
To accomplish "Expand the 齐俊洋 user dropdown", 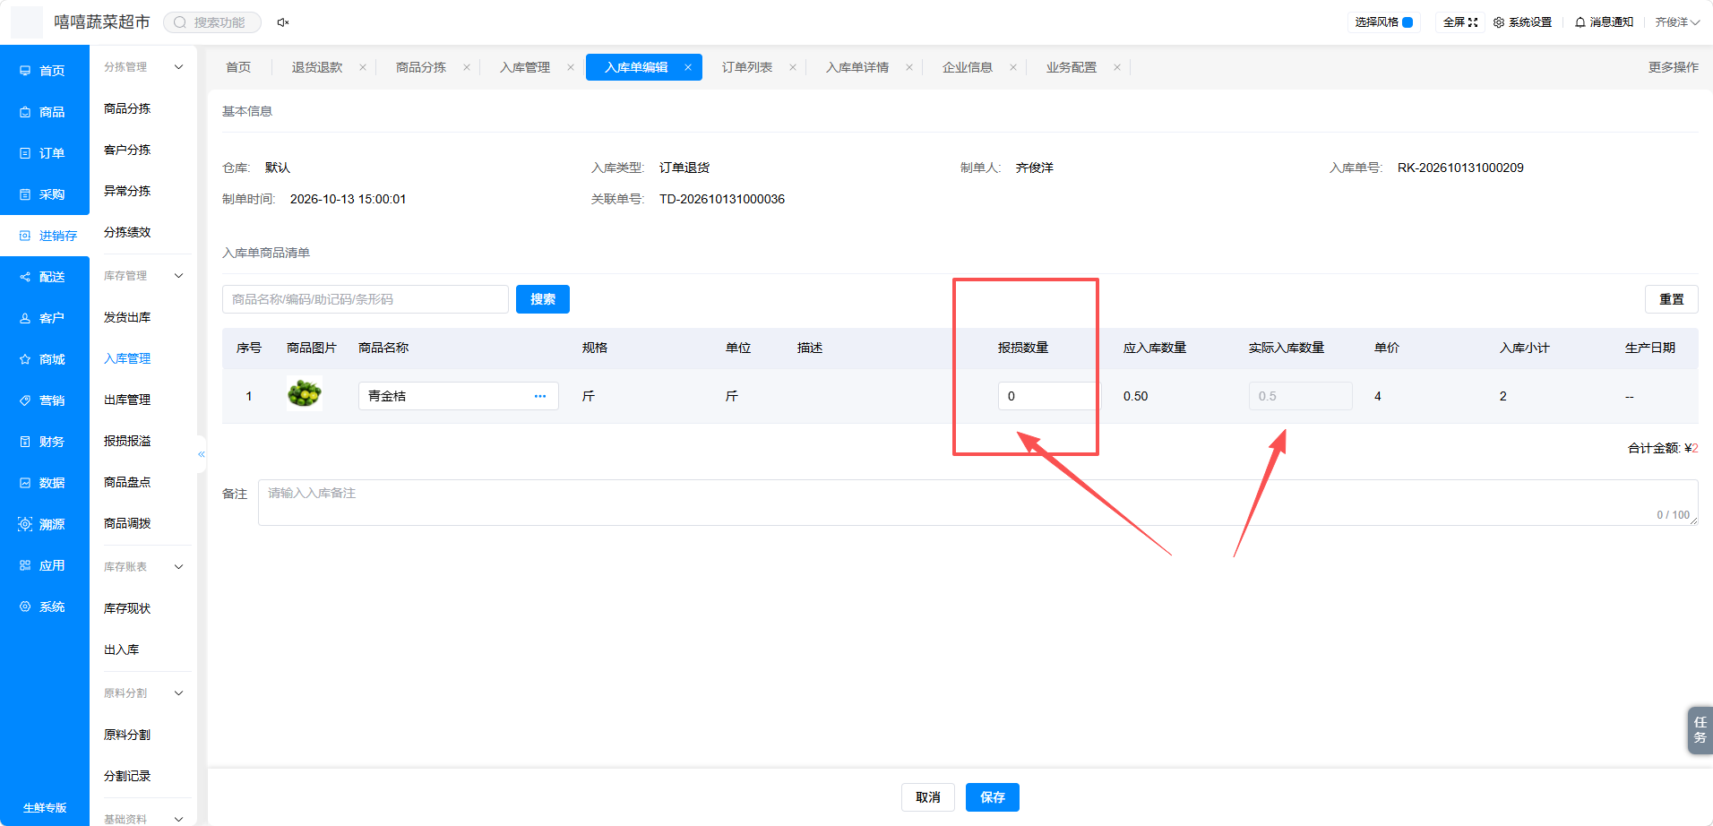I will pyautogui.click(x=1677, y=22).
